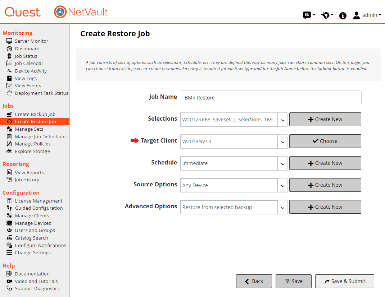The height and width of the screenshot is (297, 385).
Task: Click the Server Monitor icon in sidebar
Action: (9, 41)
